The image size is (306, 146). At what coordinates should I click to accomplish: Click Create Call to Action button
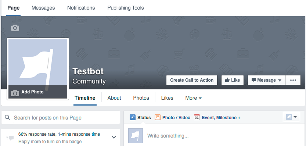tap(192, 80)
